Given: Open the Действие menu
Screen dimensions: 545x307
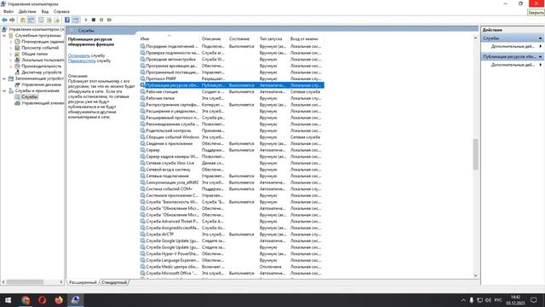Looking at the screenshot, I should click(x=27, y=11).
